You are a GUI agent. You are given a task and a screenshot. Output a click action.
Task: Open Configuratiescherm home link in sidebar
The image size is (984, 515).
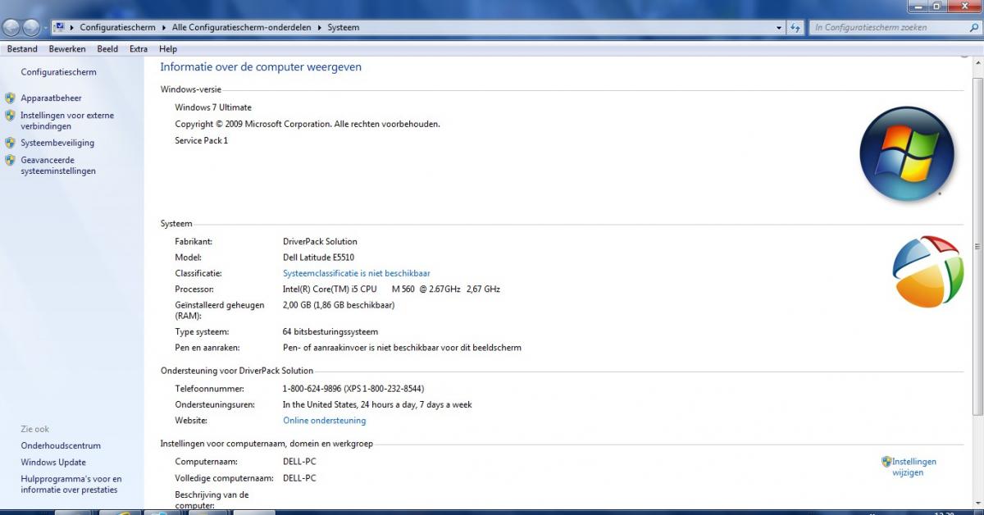58,72
